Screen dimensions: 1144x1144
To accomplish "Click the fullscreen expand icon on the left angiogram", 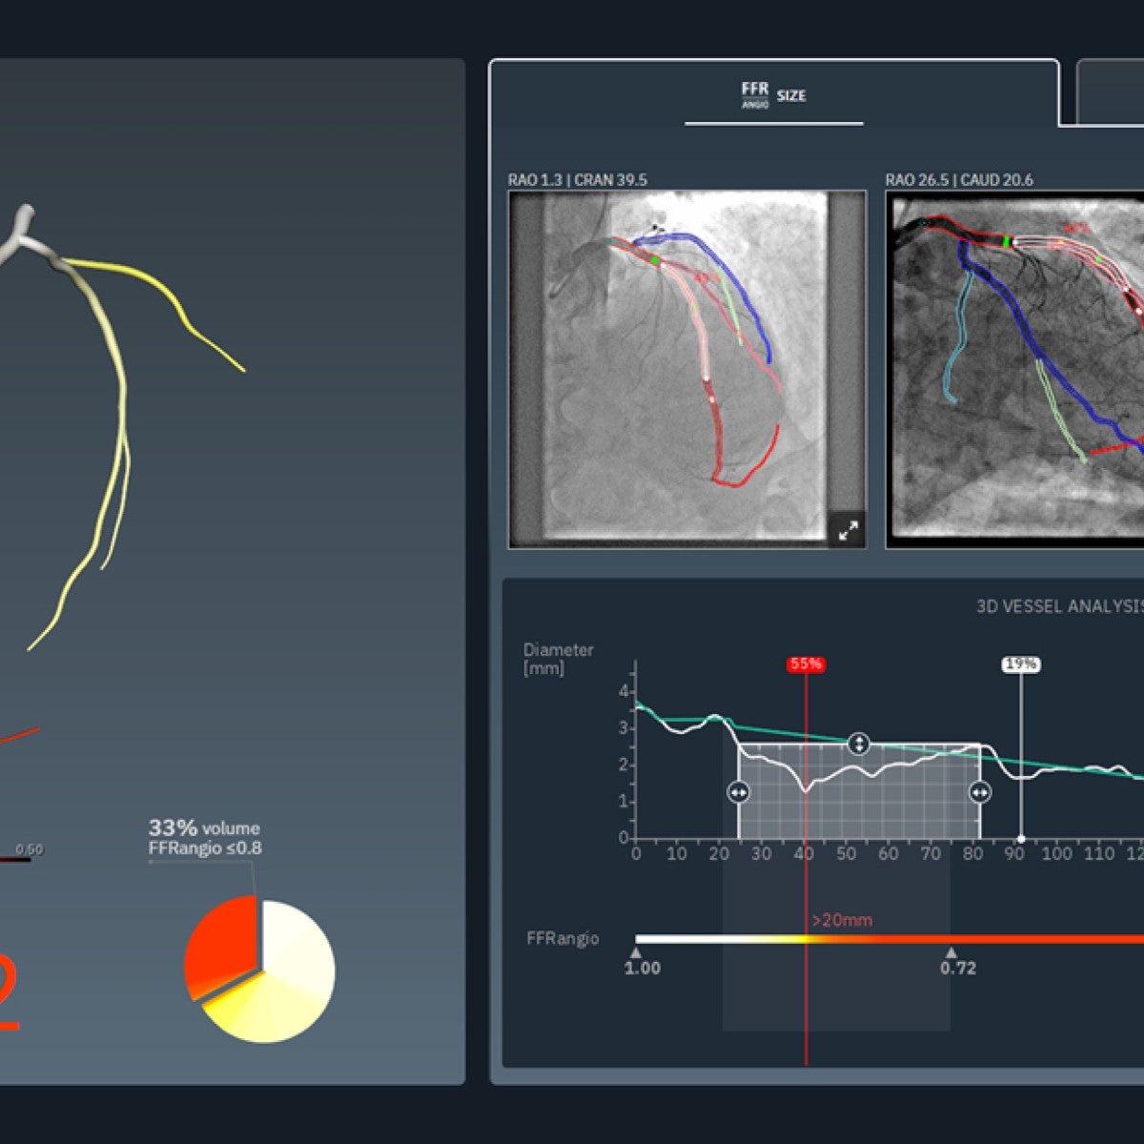I will tap(848, 530).
